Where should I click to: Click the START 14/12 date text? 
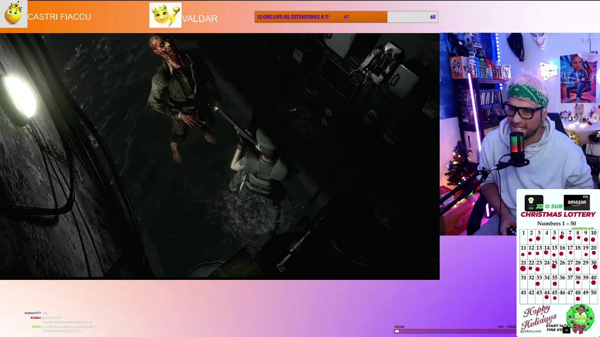pyautogui.click(x=557, y=326)
